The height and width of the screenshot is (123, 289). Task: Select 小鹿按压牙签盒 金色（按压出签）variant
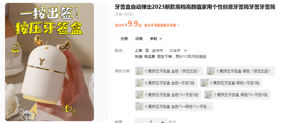[169, 71]
